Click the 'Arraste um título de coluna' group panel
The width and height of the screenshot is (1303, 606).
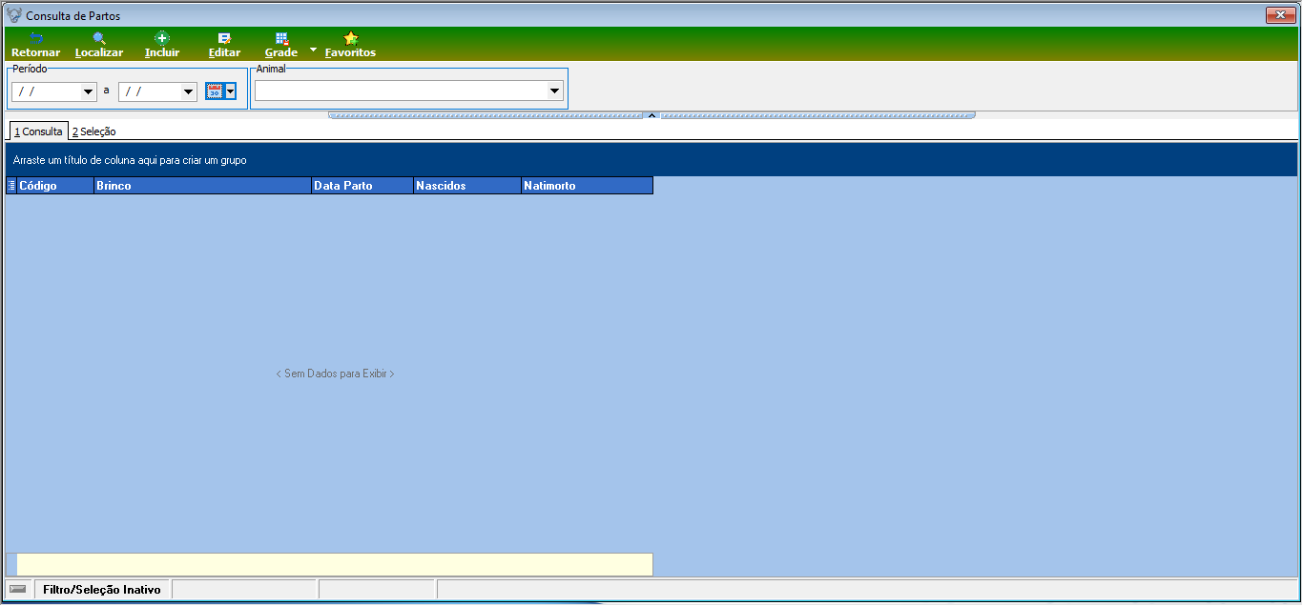651,160
